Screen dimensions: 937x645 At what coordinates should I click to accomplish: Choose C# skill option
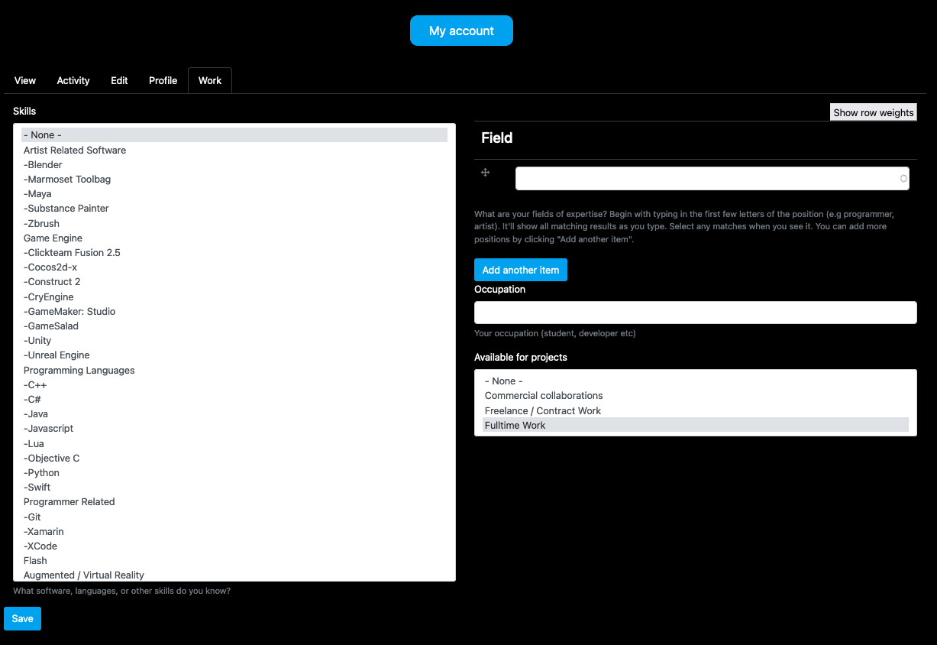click(234, 400)
